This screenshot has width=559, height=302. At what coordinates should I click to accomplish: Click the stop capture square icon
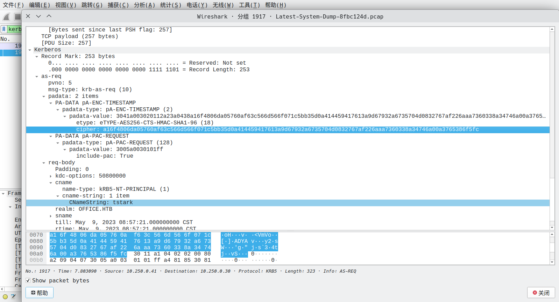tap(17, 16)
